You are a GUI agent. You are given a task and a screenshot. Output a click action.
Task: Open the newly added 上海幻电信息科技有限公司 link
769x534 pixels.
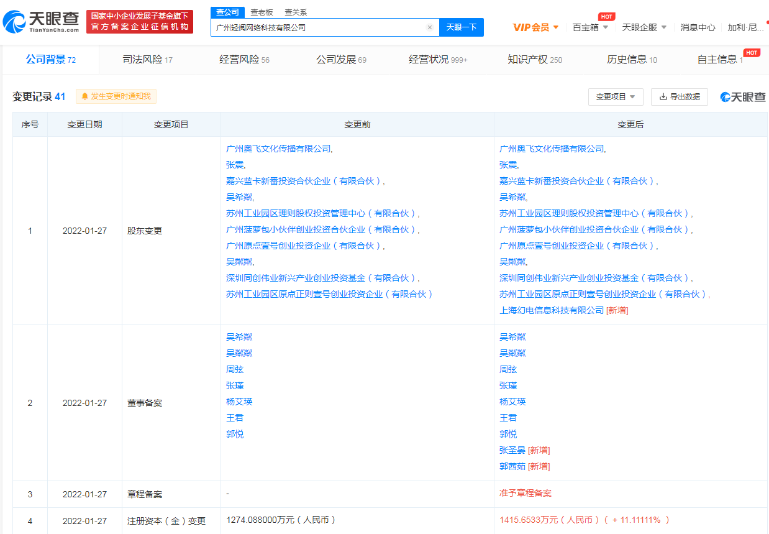point(552,310)
